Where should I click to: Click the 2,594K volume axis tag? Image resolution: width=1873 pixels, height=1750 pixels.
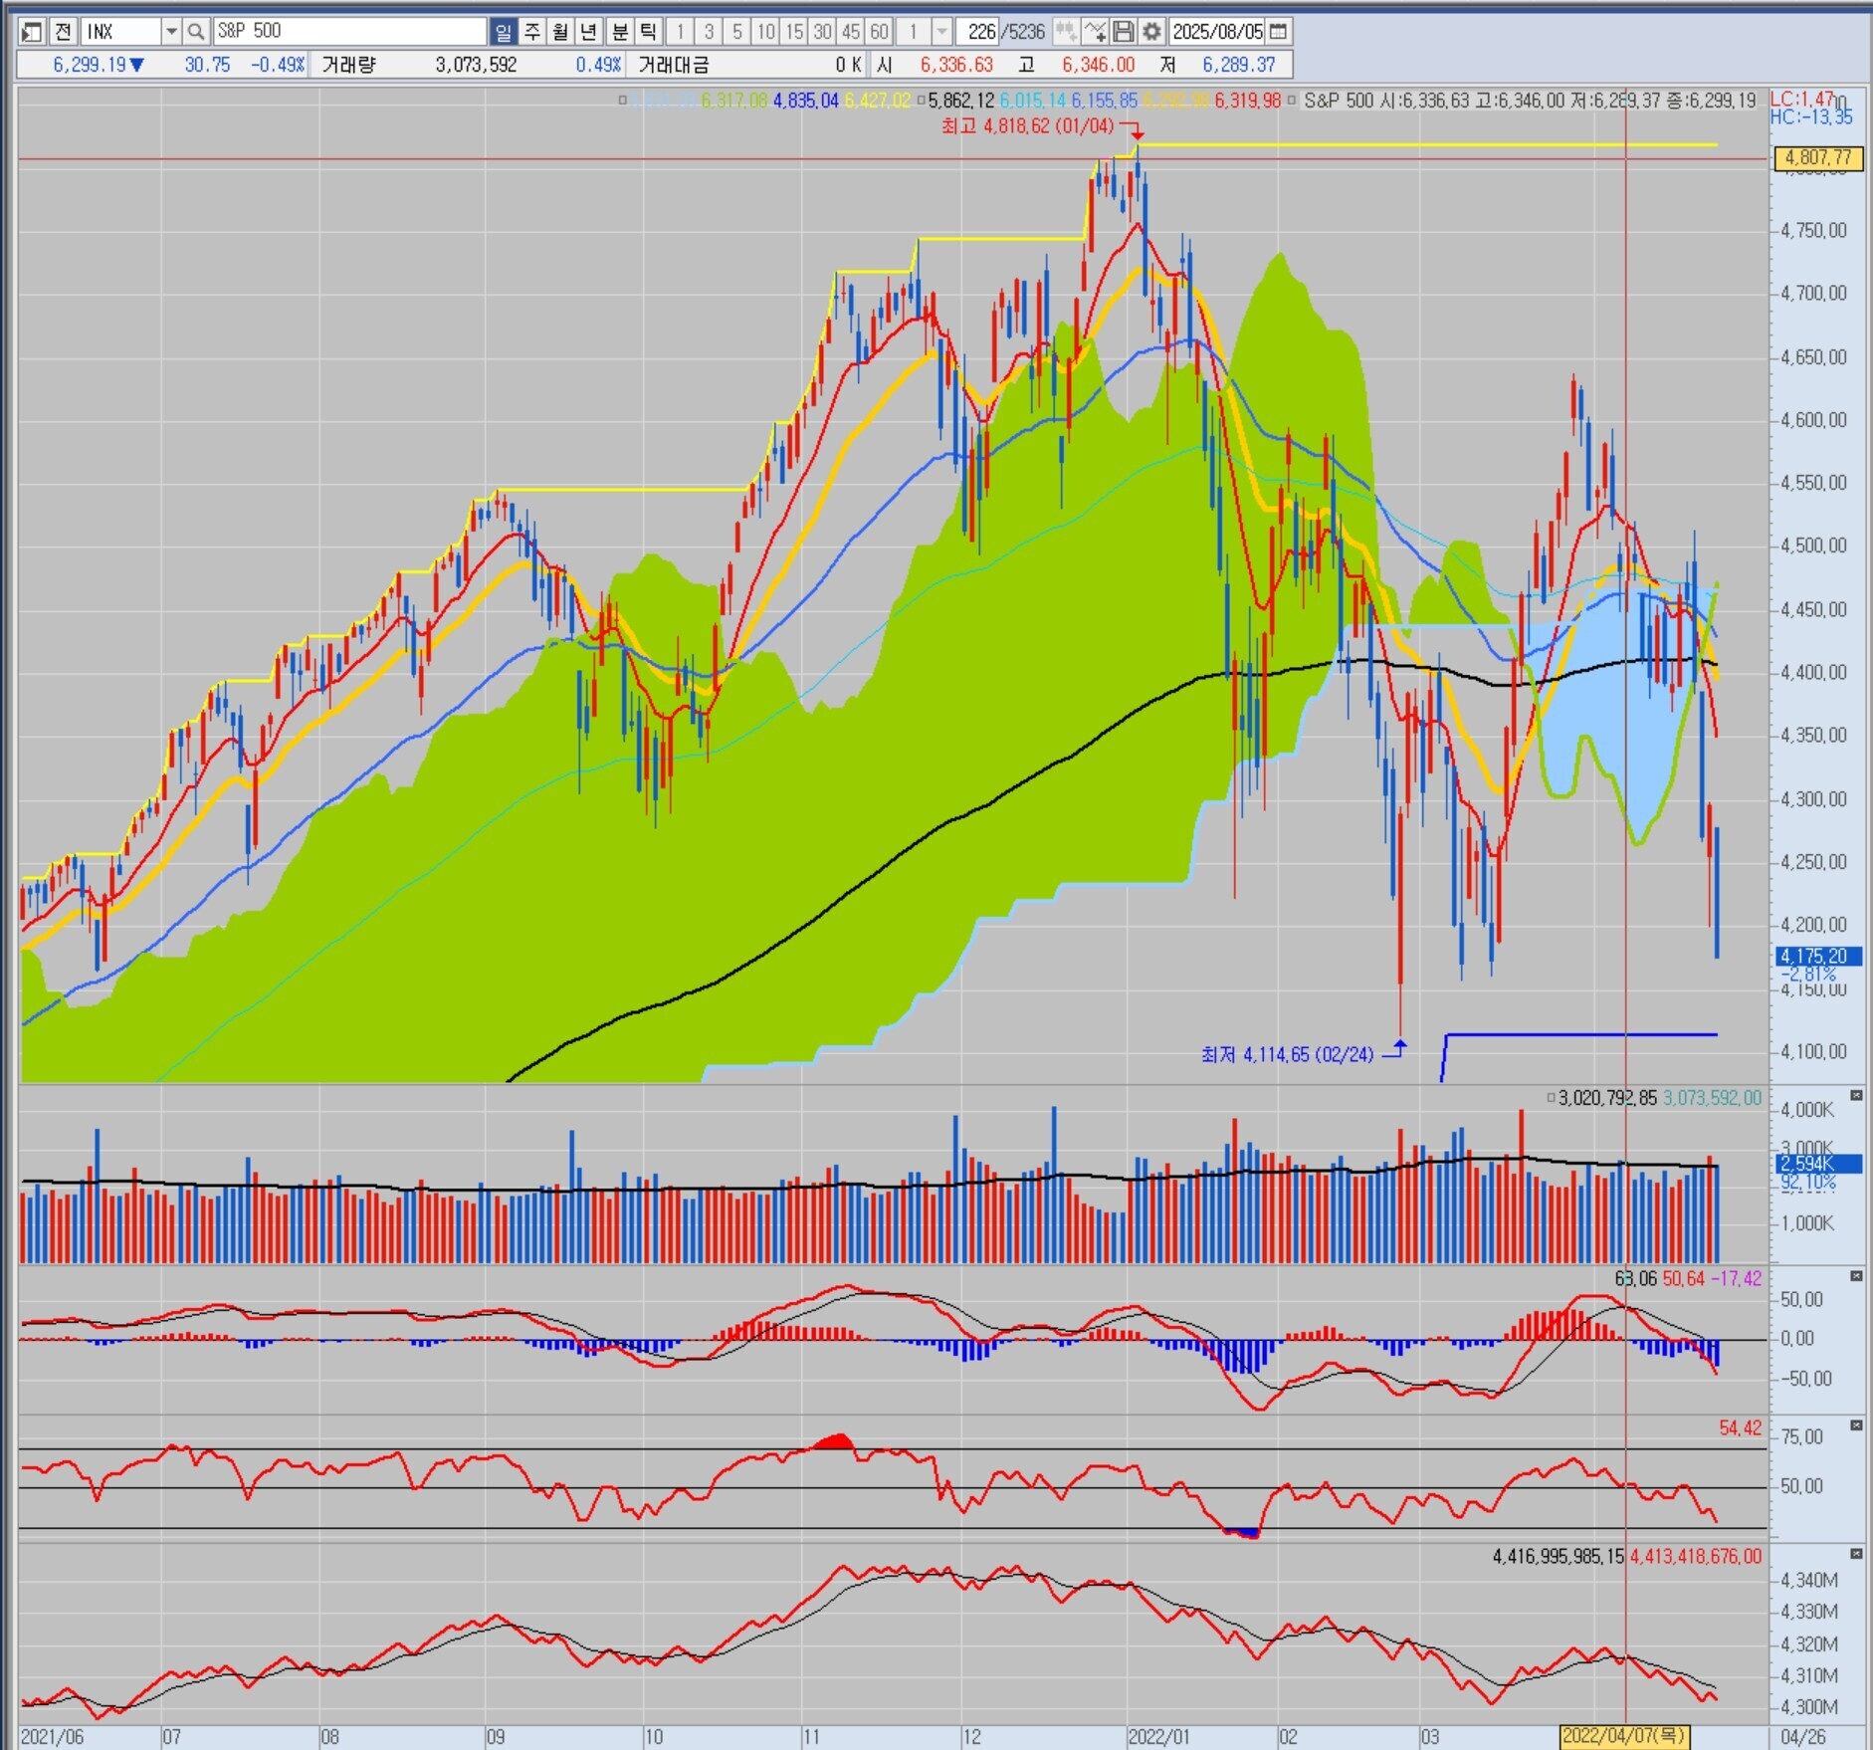[1818, 1164]
